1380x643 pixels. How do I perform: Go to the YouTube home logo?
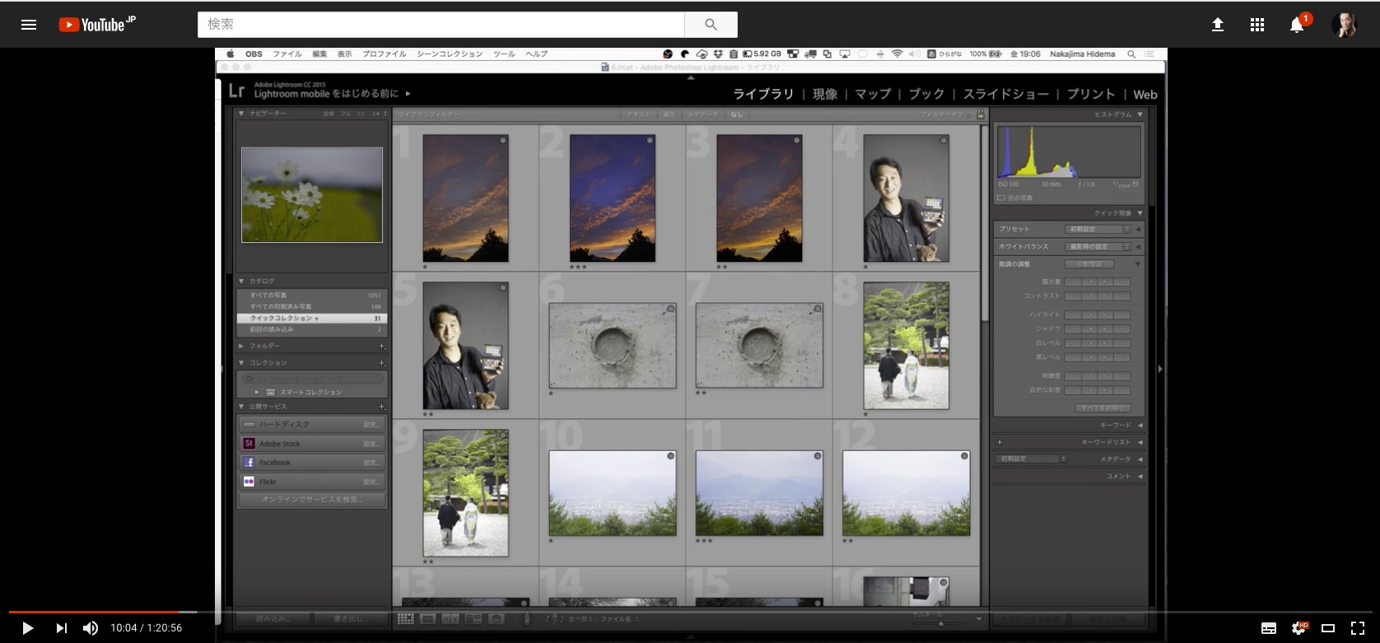(x=96, y=25)
